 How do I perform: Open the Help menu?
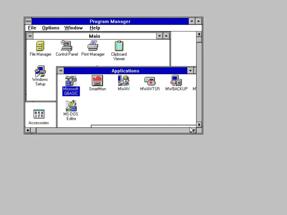[95, 28]
